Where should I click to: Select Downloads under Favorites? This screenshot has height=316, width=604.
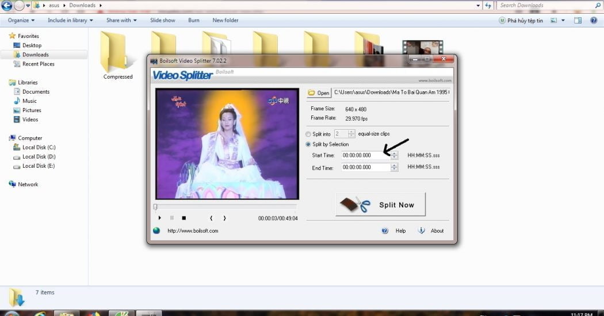[x=36, y=55]
